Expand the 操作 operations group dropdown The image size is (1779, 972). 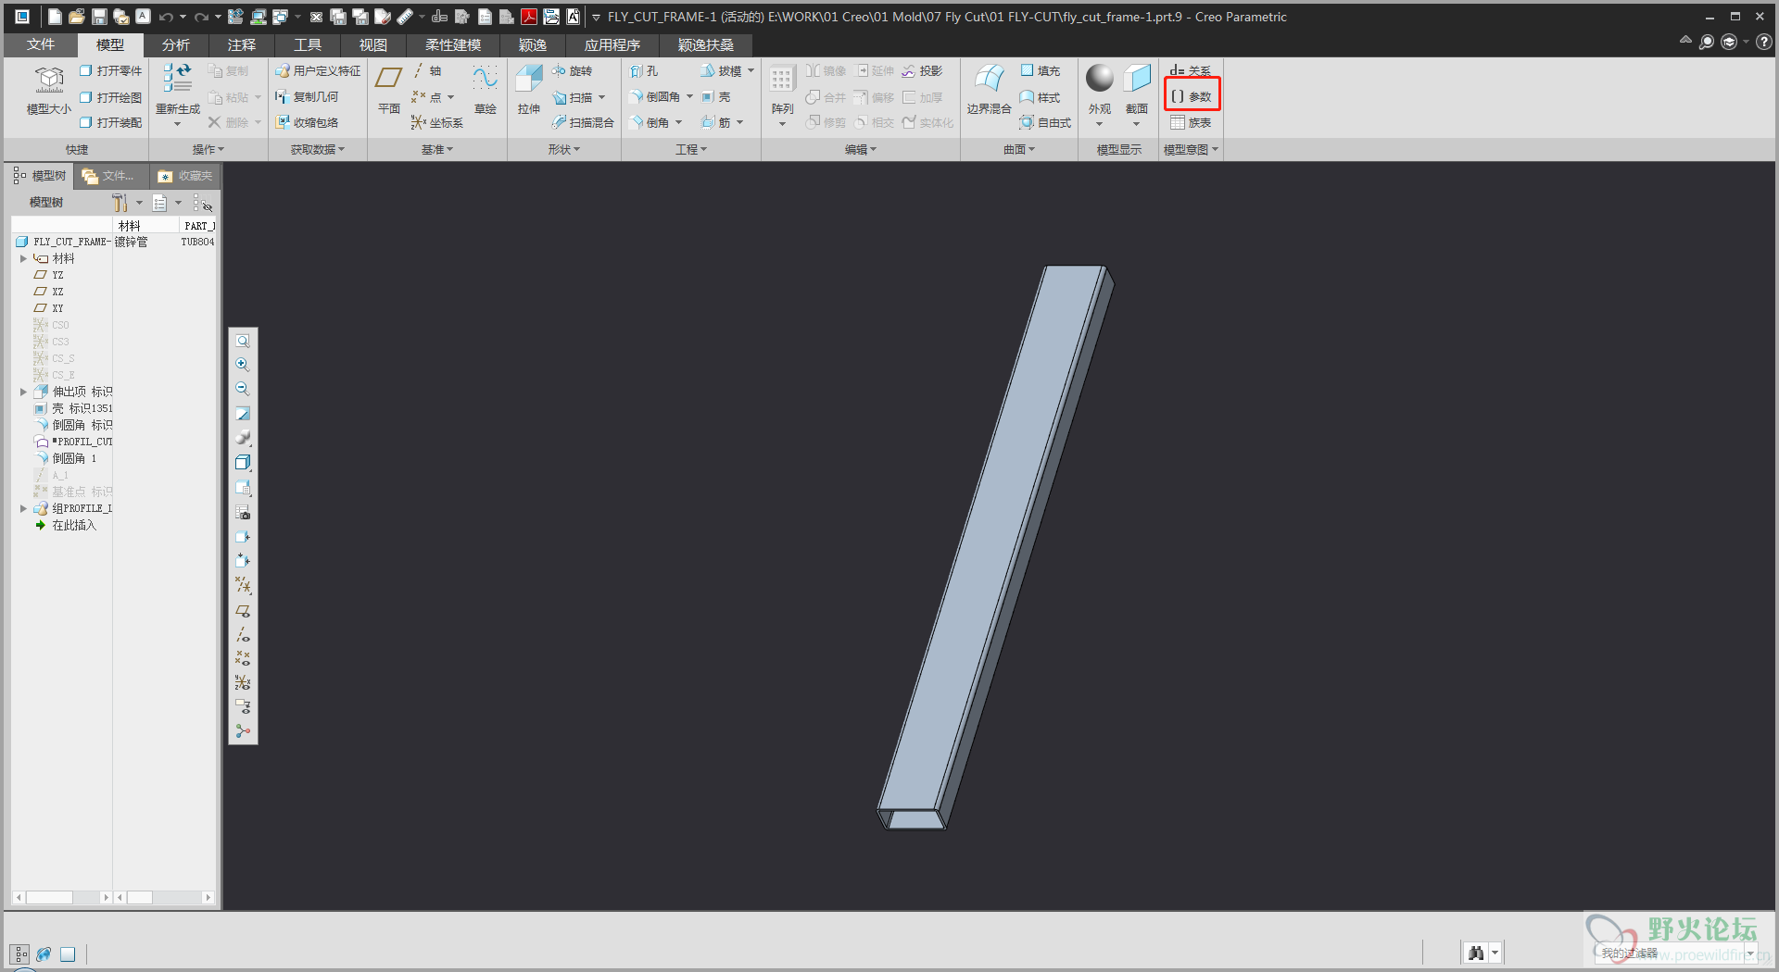[x=208, y=149]
